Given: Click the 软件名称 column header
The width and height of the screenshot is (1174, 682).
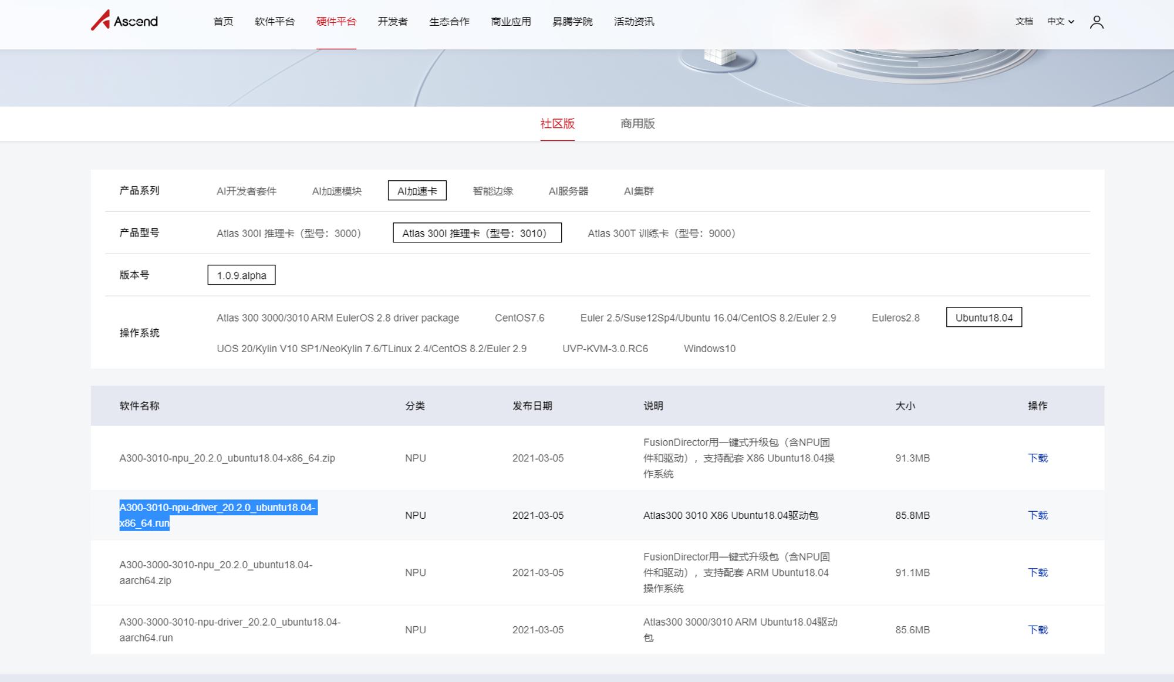Looking at the screenshot, I should click(139, 406).
